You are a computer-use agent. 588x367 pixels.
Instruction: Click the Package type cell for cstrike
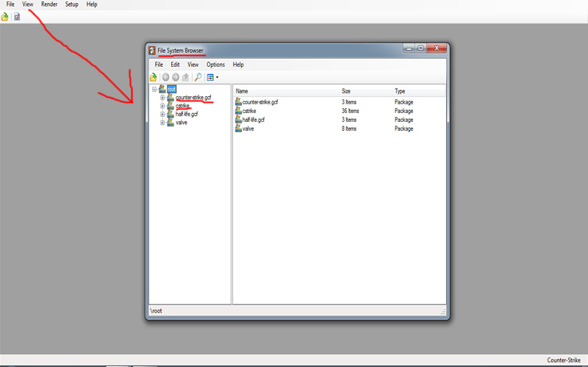(x=404, y=111)
